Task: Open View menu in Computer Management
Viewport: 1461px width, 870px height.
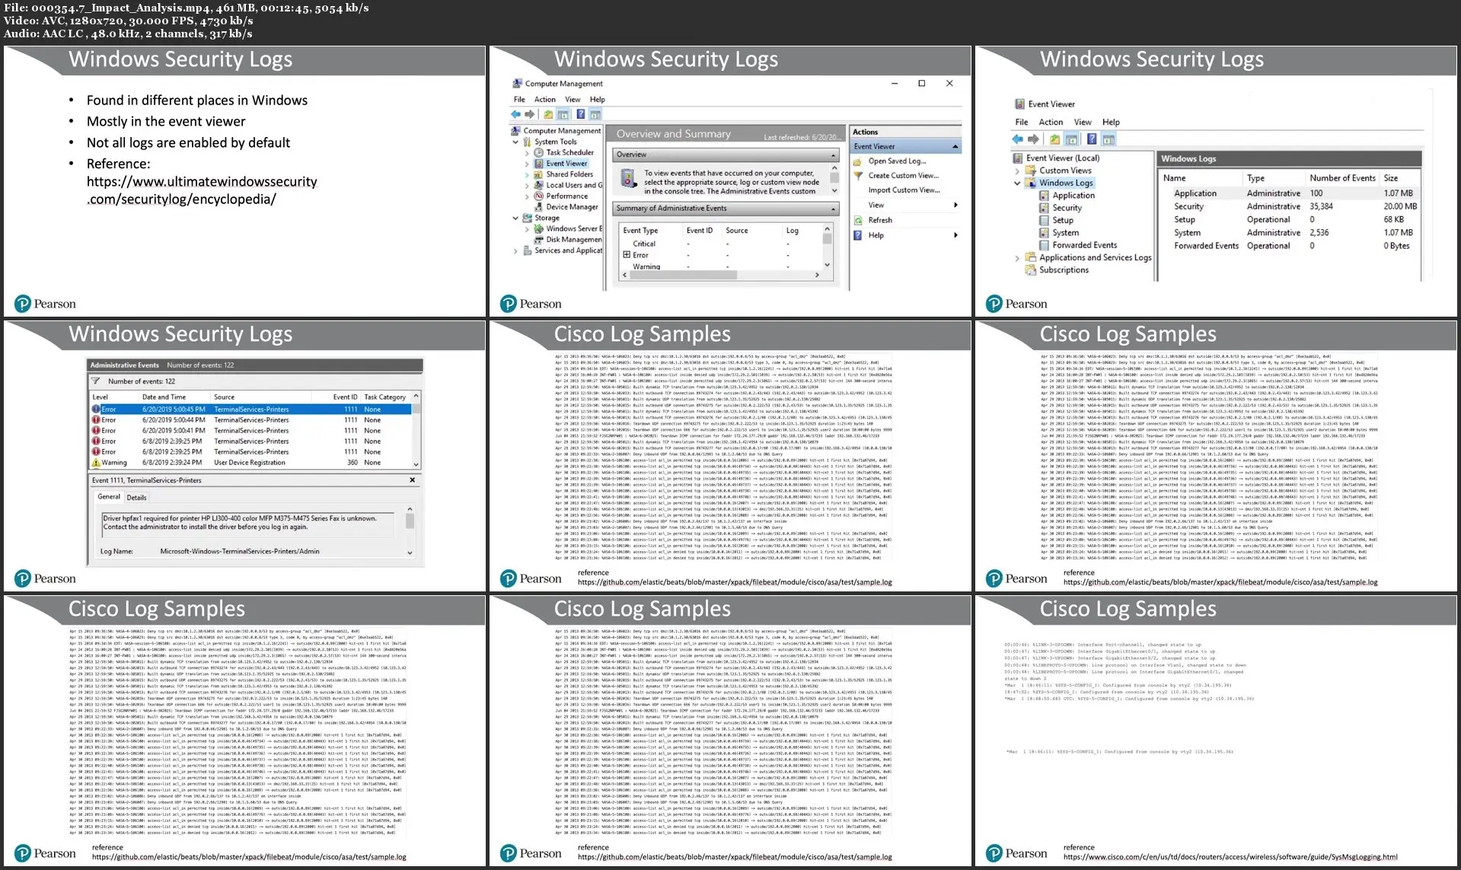Action: pyautogui.click(x=573, y=99)
